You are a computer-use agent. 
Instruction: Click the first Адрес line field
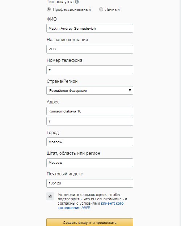(x=90, y=111)
